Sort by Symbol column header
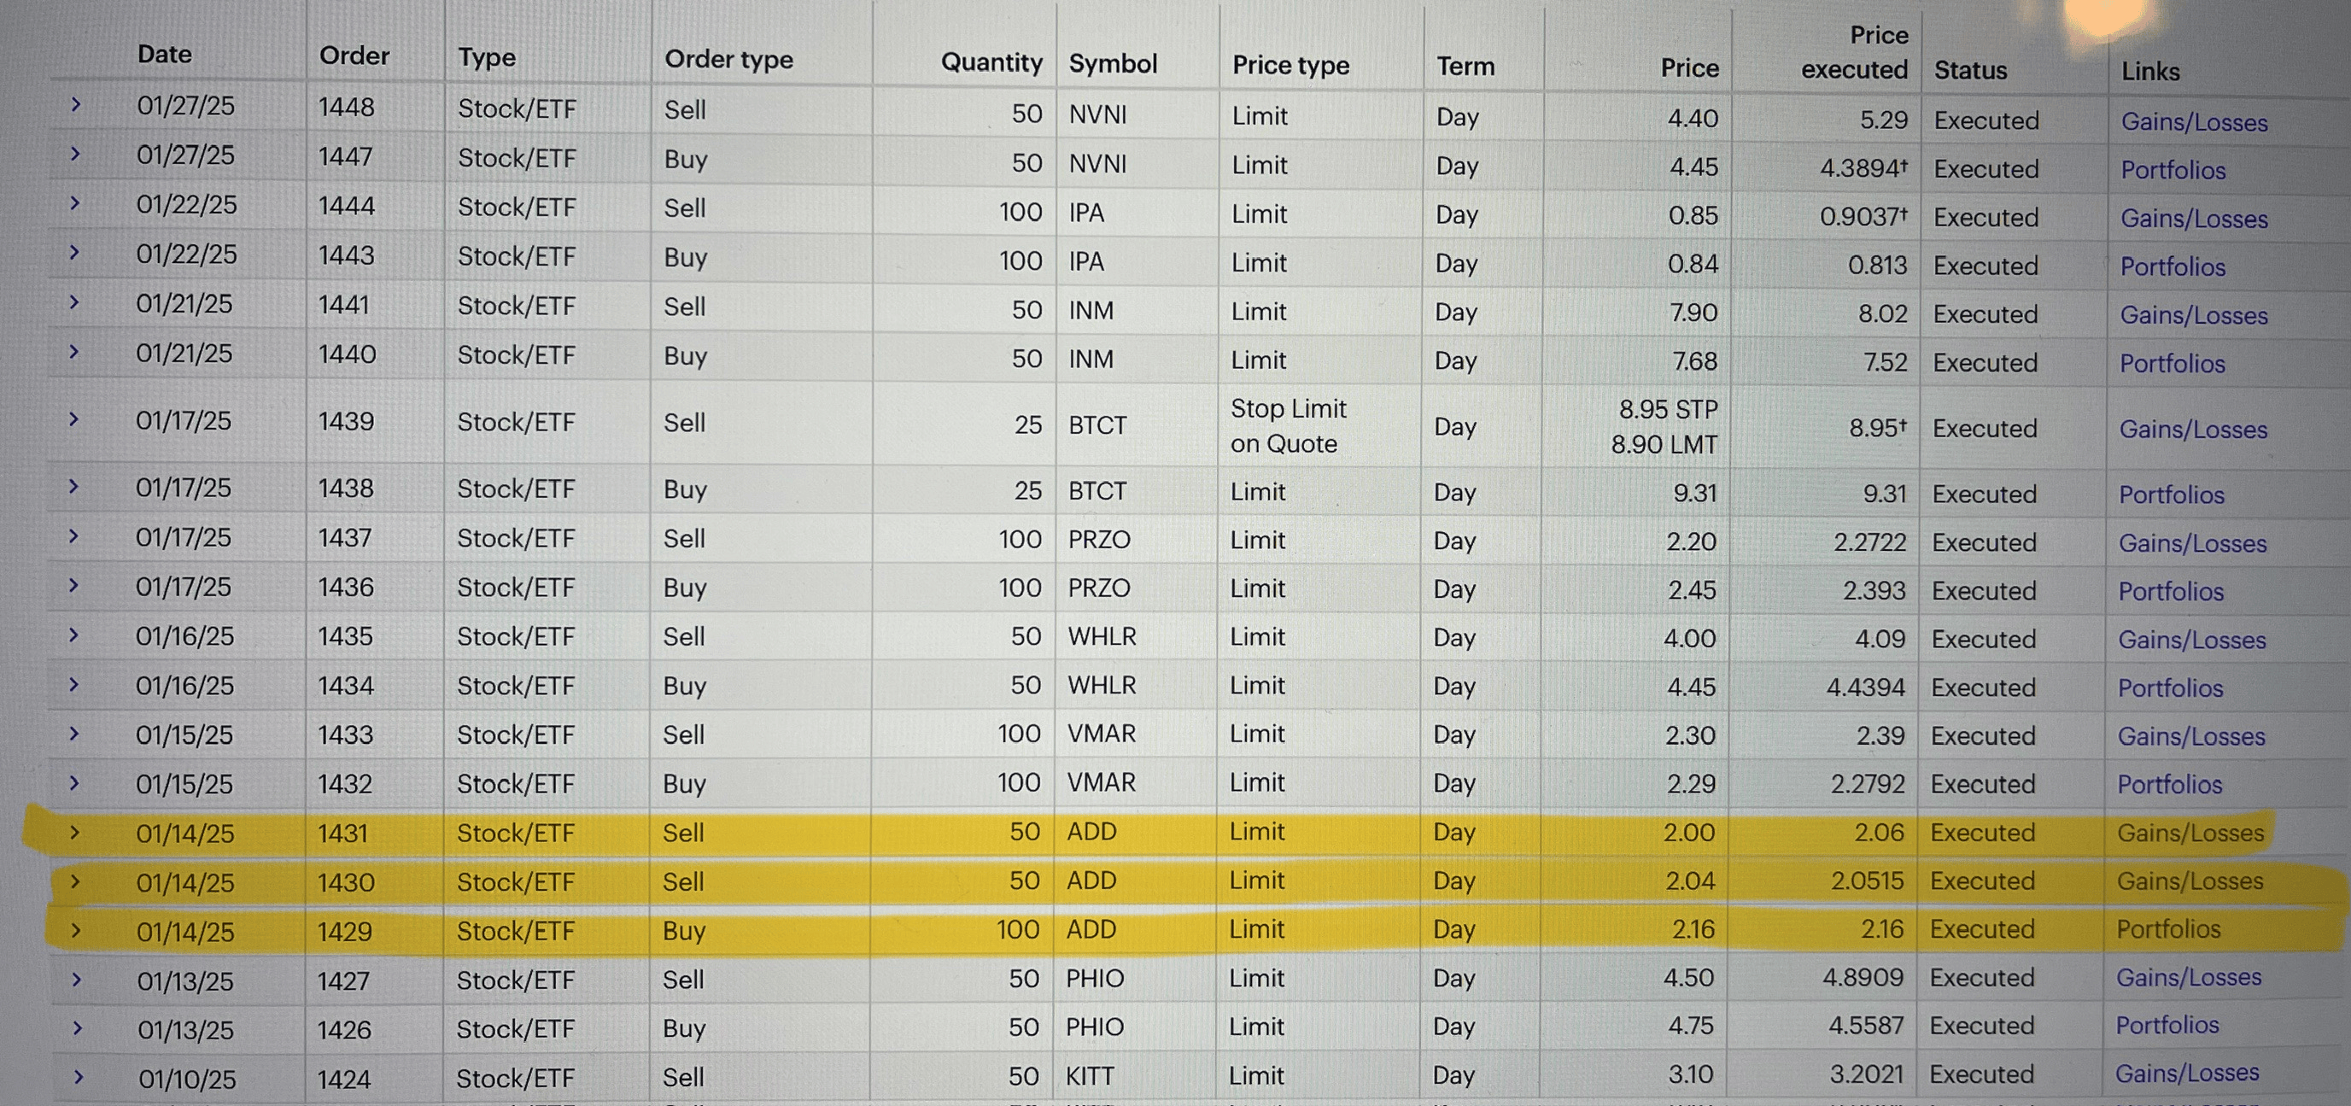2351x1106 pixels. pos(1113,64)
